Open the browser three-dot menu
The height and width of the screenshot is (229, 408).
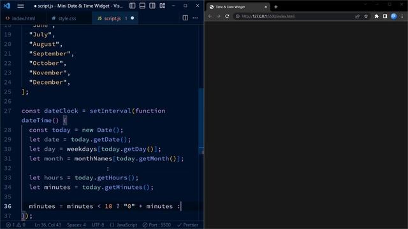click(x=402, y=17)
